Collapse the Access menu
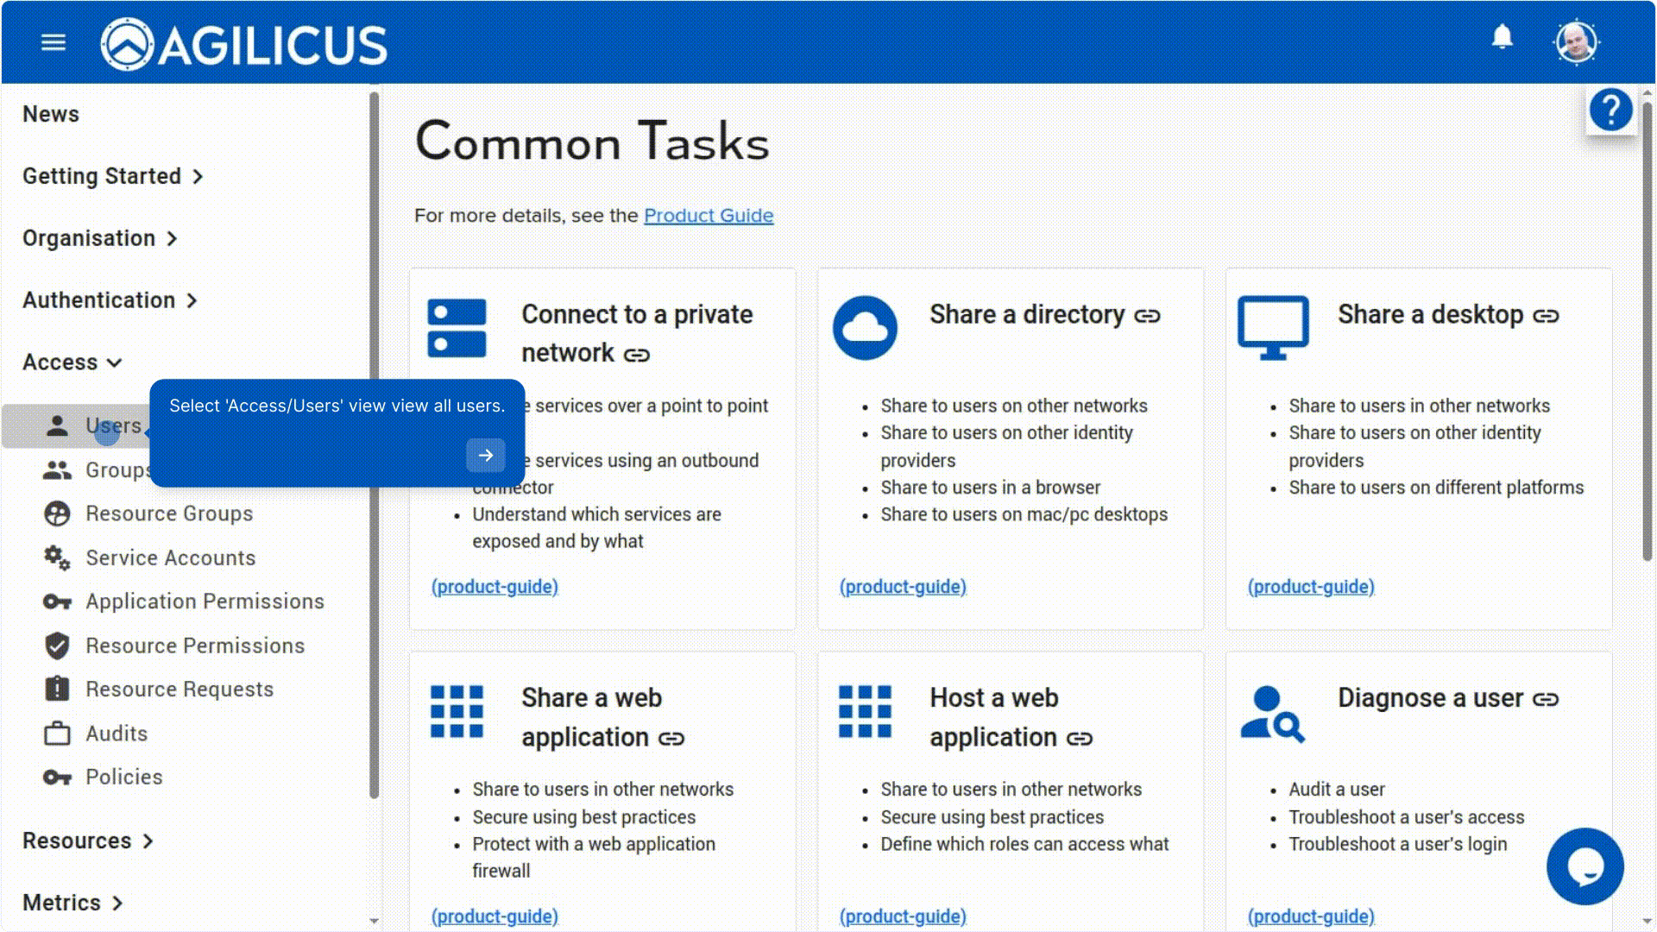This screenshot has height=932, width=1657. (72, 362)
